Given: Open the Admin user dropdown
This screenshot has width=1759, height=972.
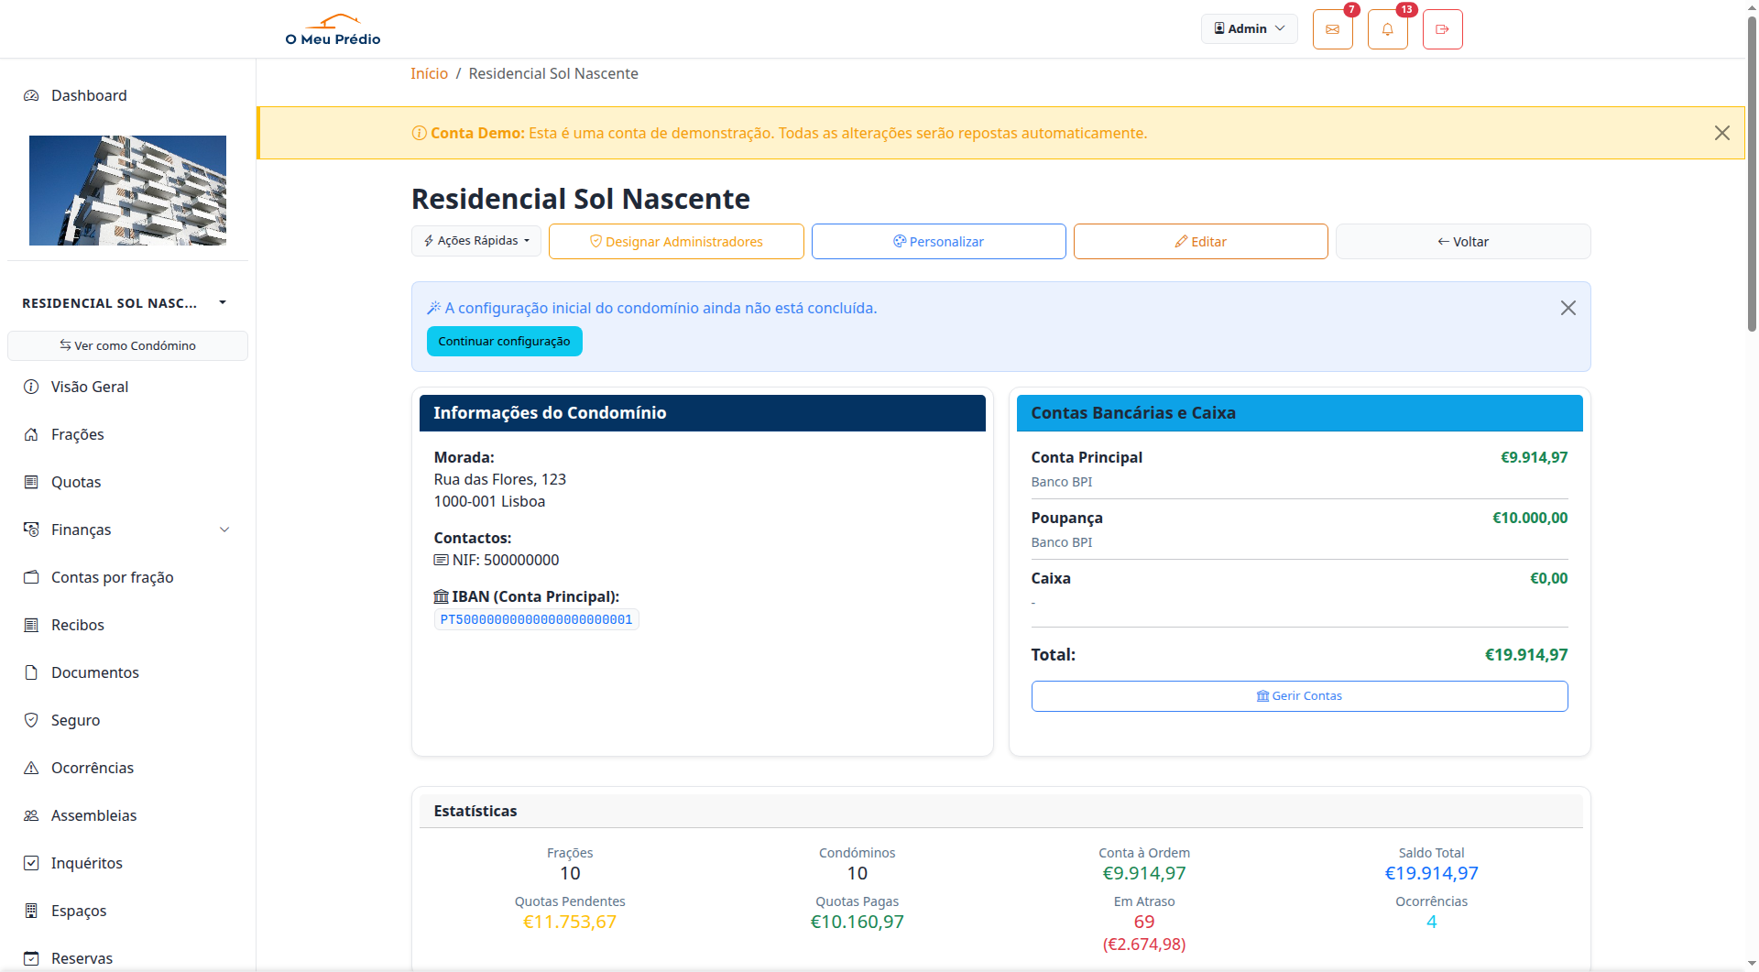Looking at the screenshot, I should (x=1249, y=28).
